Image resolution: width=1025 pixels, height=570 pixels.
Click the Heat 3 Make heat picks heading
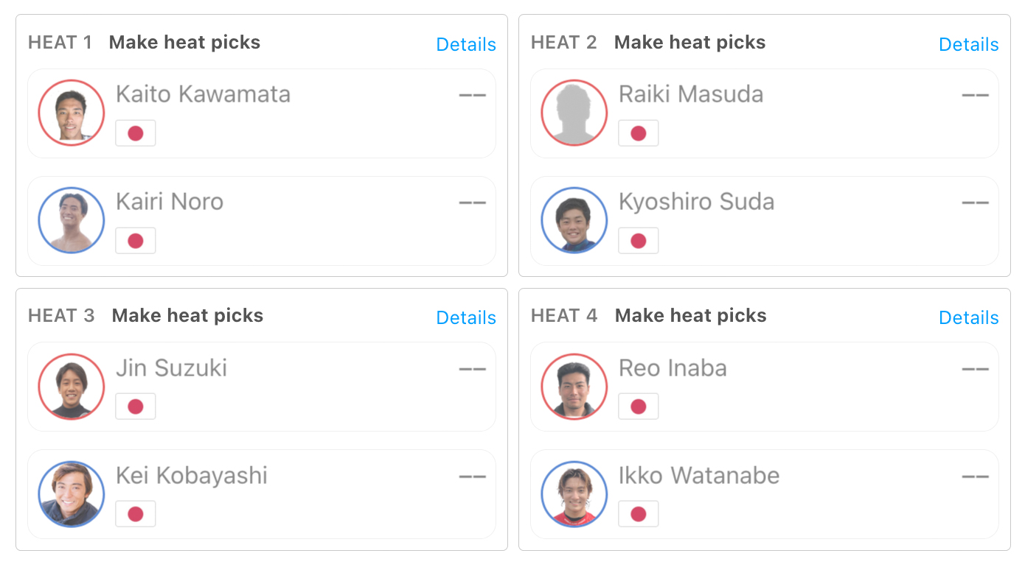[187, 316]
